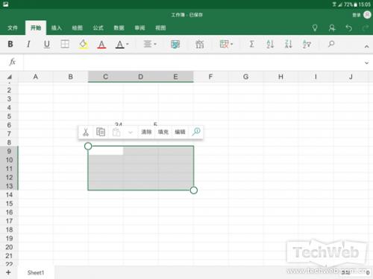Open the 文件 menu tab
373x279 pixels.
coord(13,28)
